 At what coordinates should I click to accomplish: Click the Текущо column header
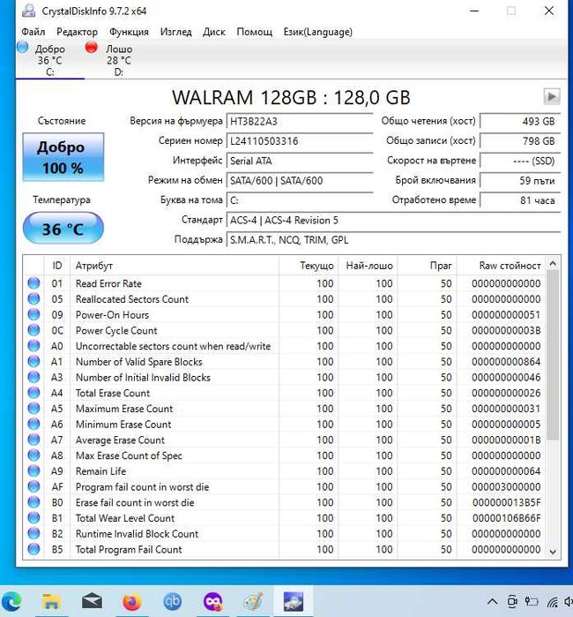pos(309,266)
